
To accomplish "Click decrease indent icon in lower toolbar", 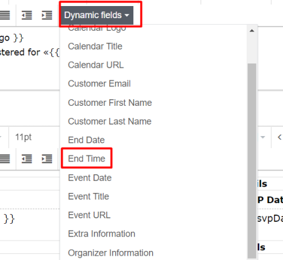I will (27, 159).
